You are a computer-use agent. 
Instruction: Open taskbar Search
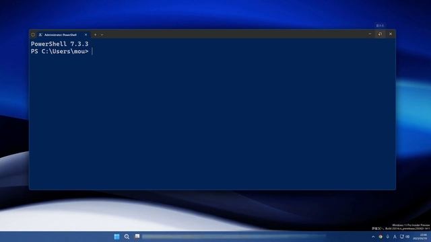127,237
